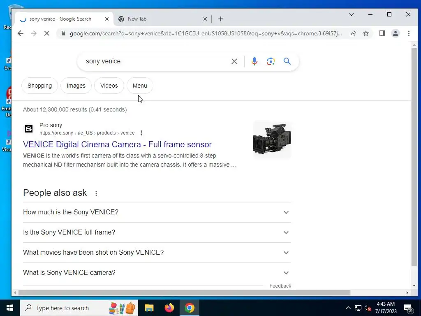Filter results by Videos
This screenshot has height=316, width=421.
[x=109, y=86]
